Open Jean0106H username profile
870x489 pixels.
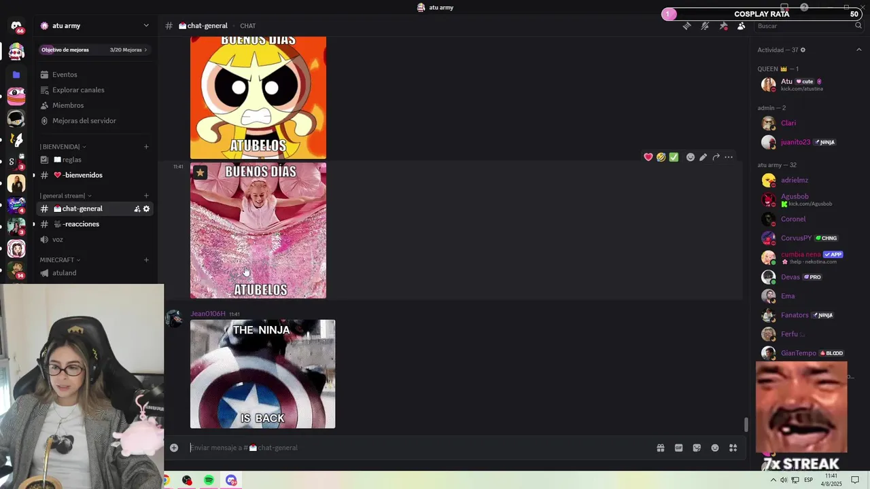[x=208, y=314]
